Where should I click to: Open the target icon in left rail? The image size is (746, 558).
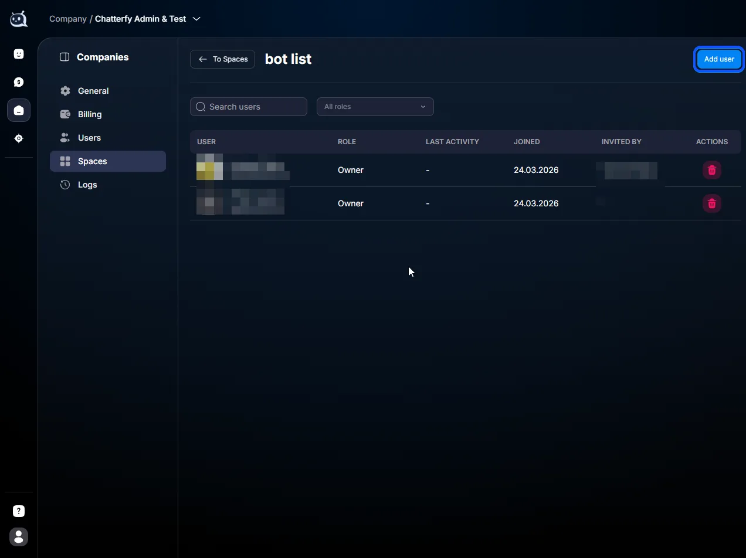pyautogui.click(x=19, y=138)
